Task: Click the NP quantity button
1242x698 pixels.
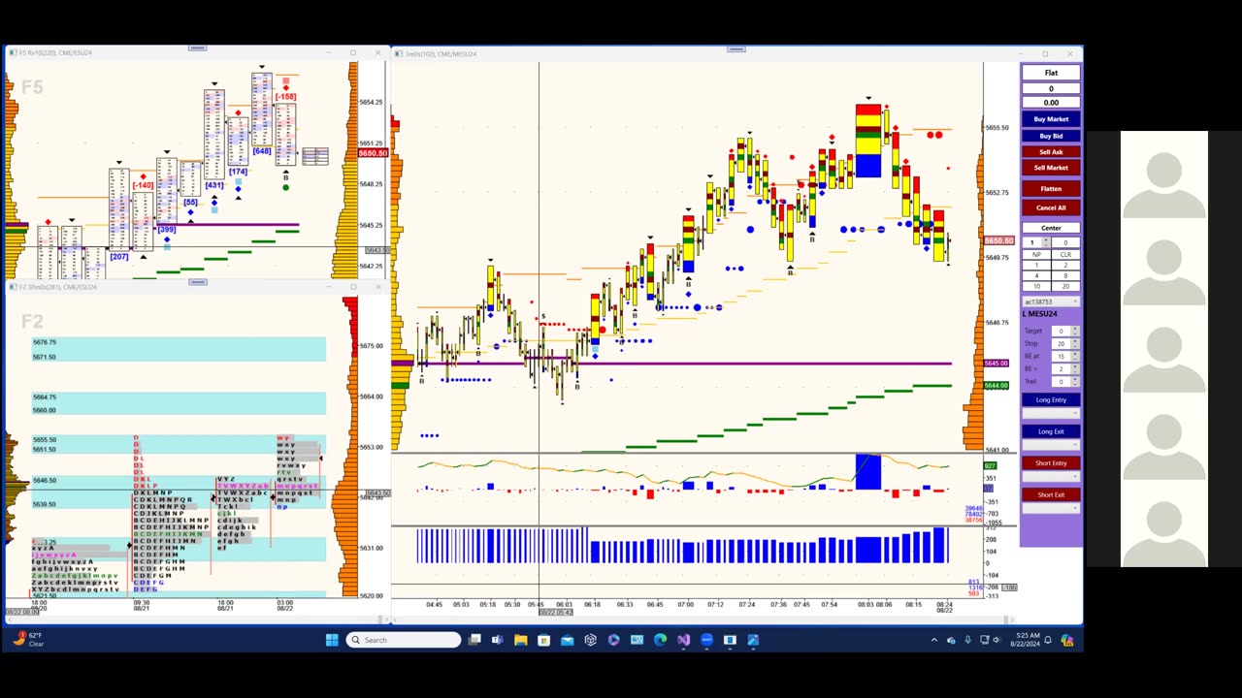Action: click(1036, 254)
